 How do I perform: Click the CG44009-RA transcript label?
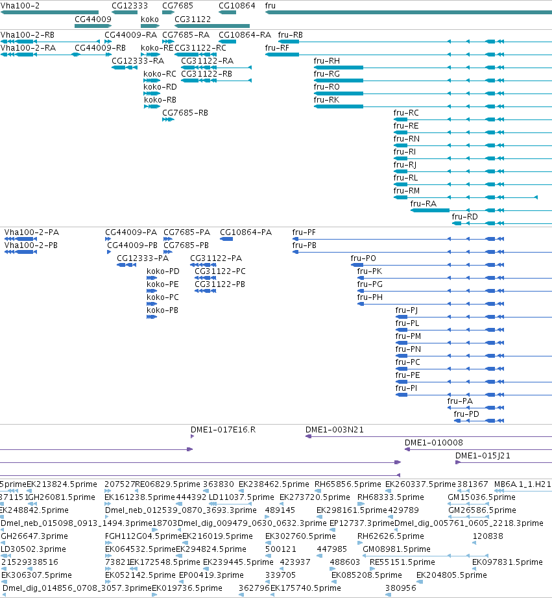pos(130,34)
